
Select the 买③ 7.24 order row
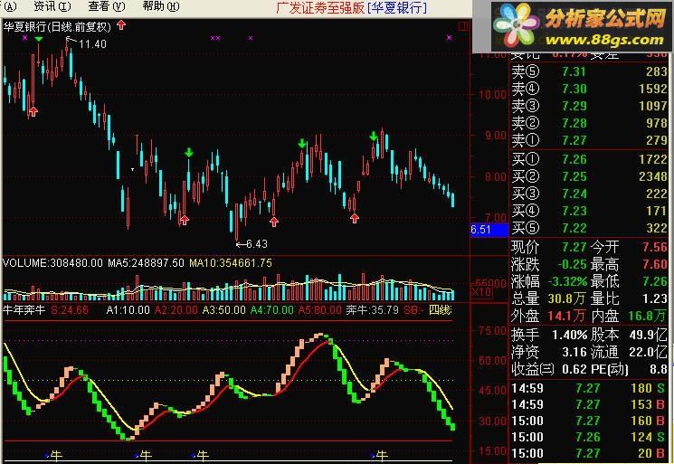click(x=589, y=194)
